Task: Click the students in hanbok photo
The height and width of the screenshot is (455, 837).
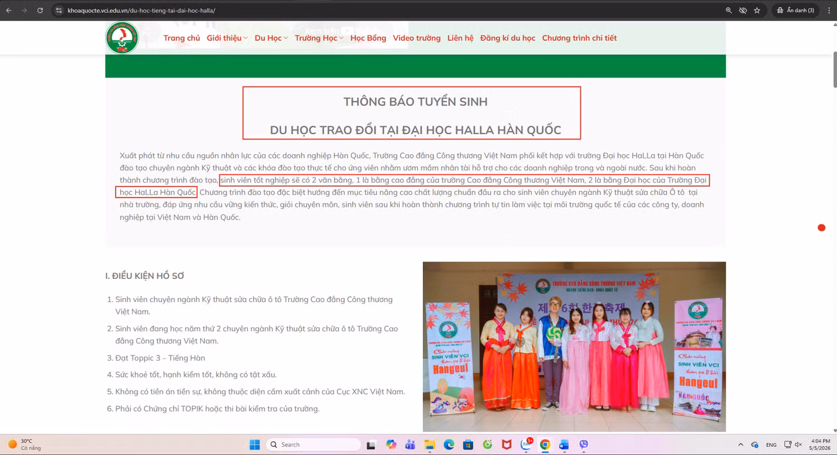Action: pyautogui.click(x=574, y=346)
